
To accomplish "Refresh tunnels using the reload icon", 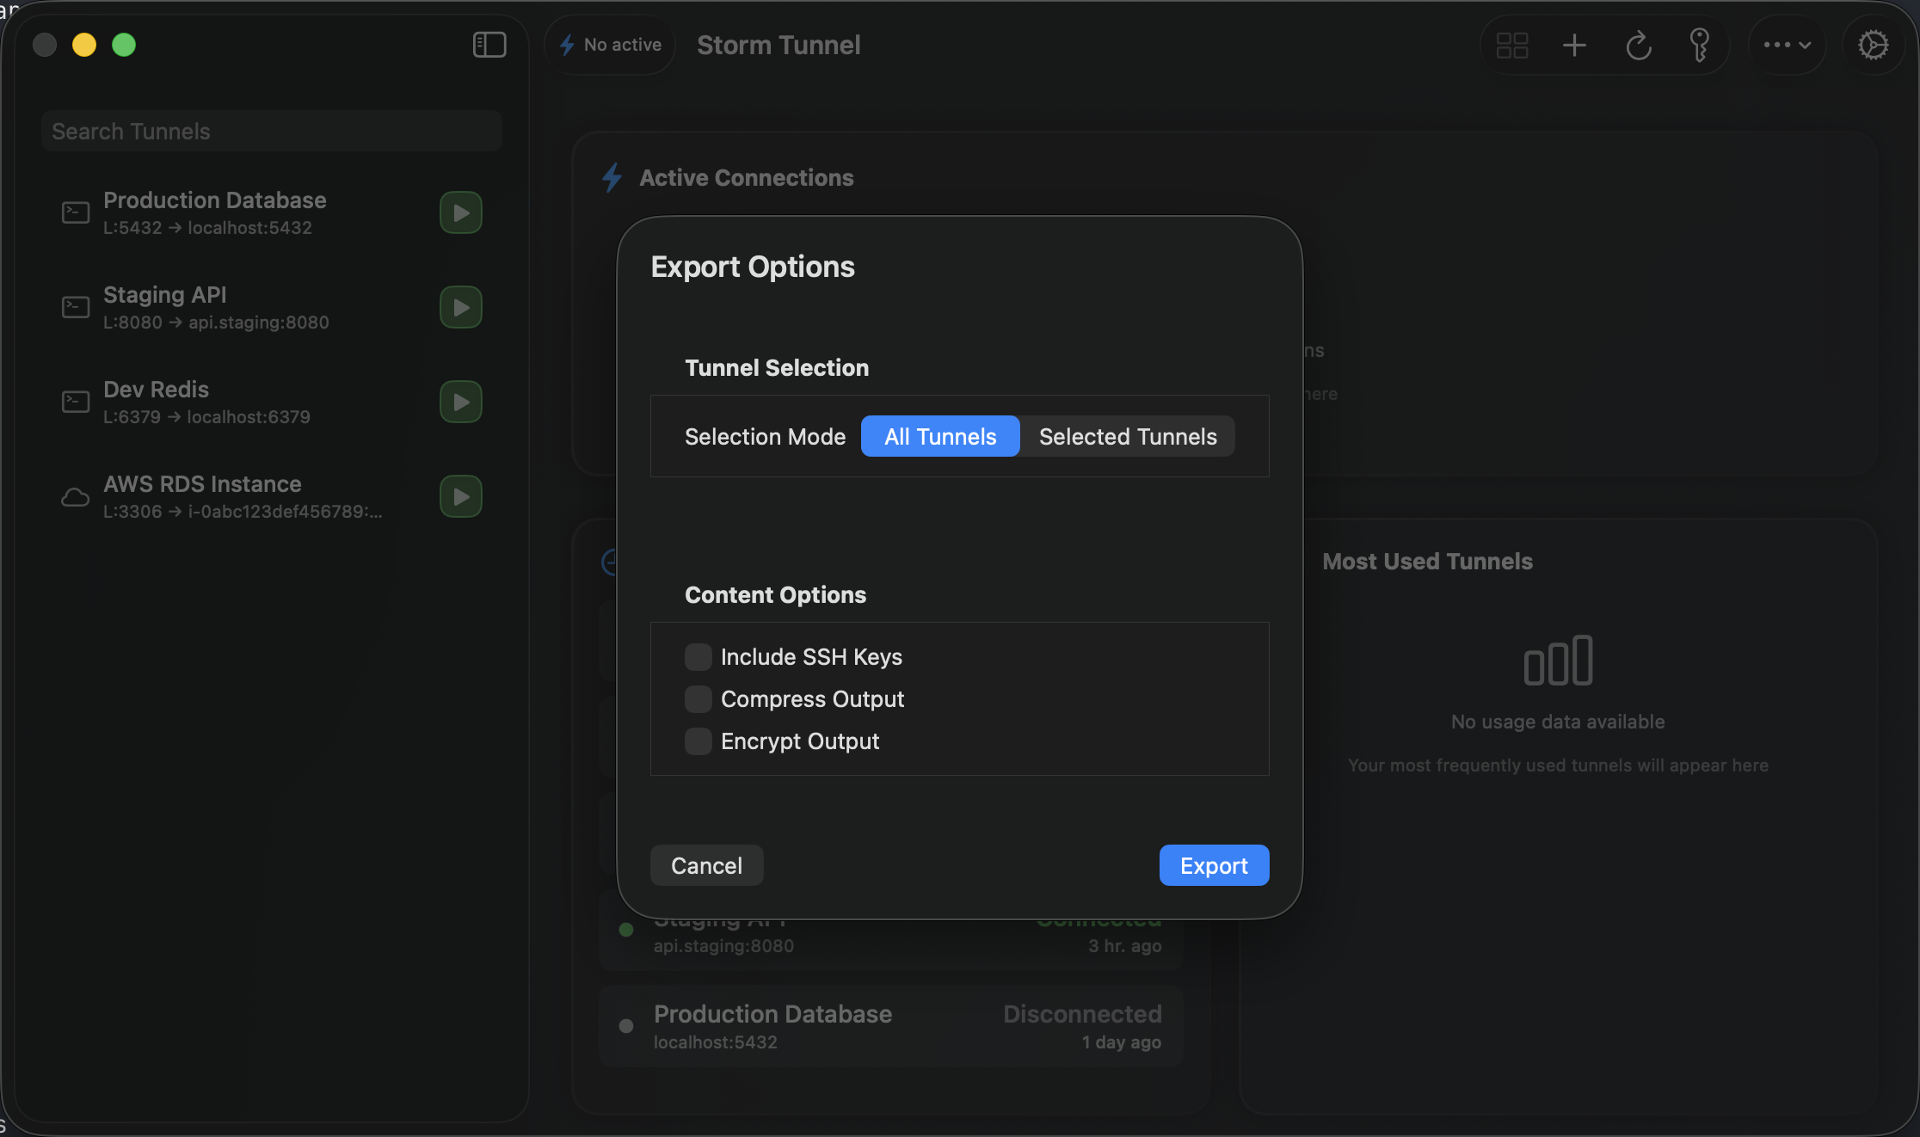I will pyautogui.click(x=1637, y=45).
